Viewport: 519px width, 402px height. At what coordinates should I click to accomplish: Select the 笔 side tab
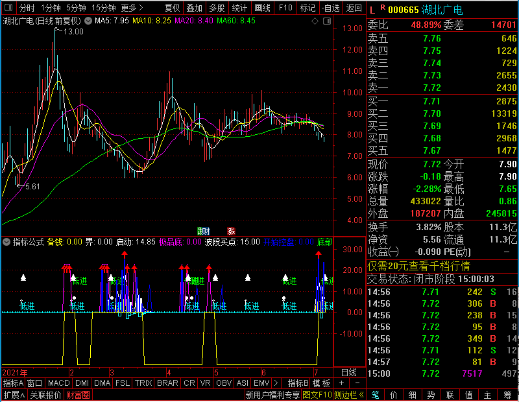coord(375,395)
